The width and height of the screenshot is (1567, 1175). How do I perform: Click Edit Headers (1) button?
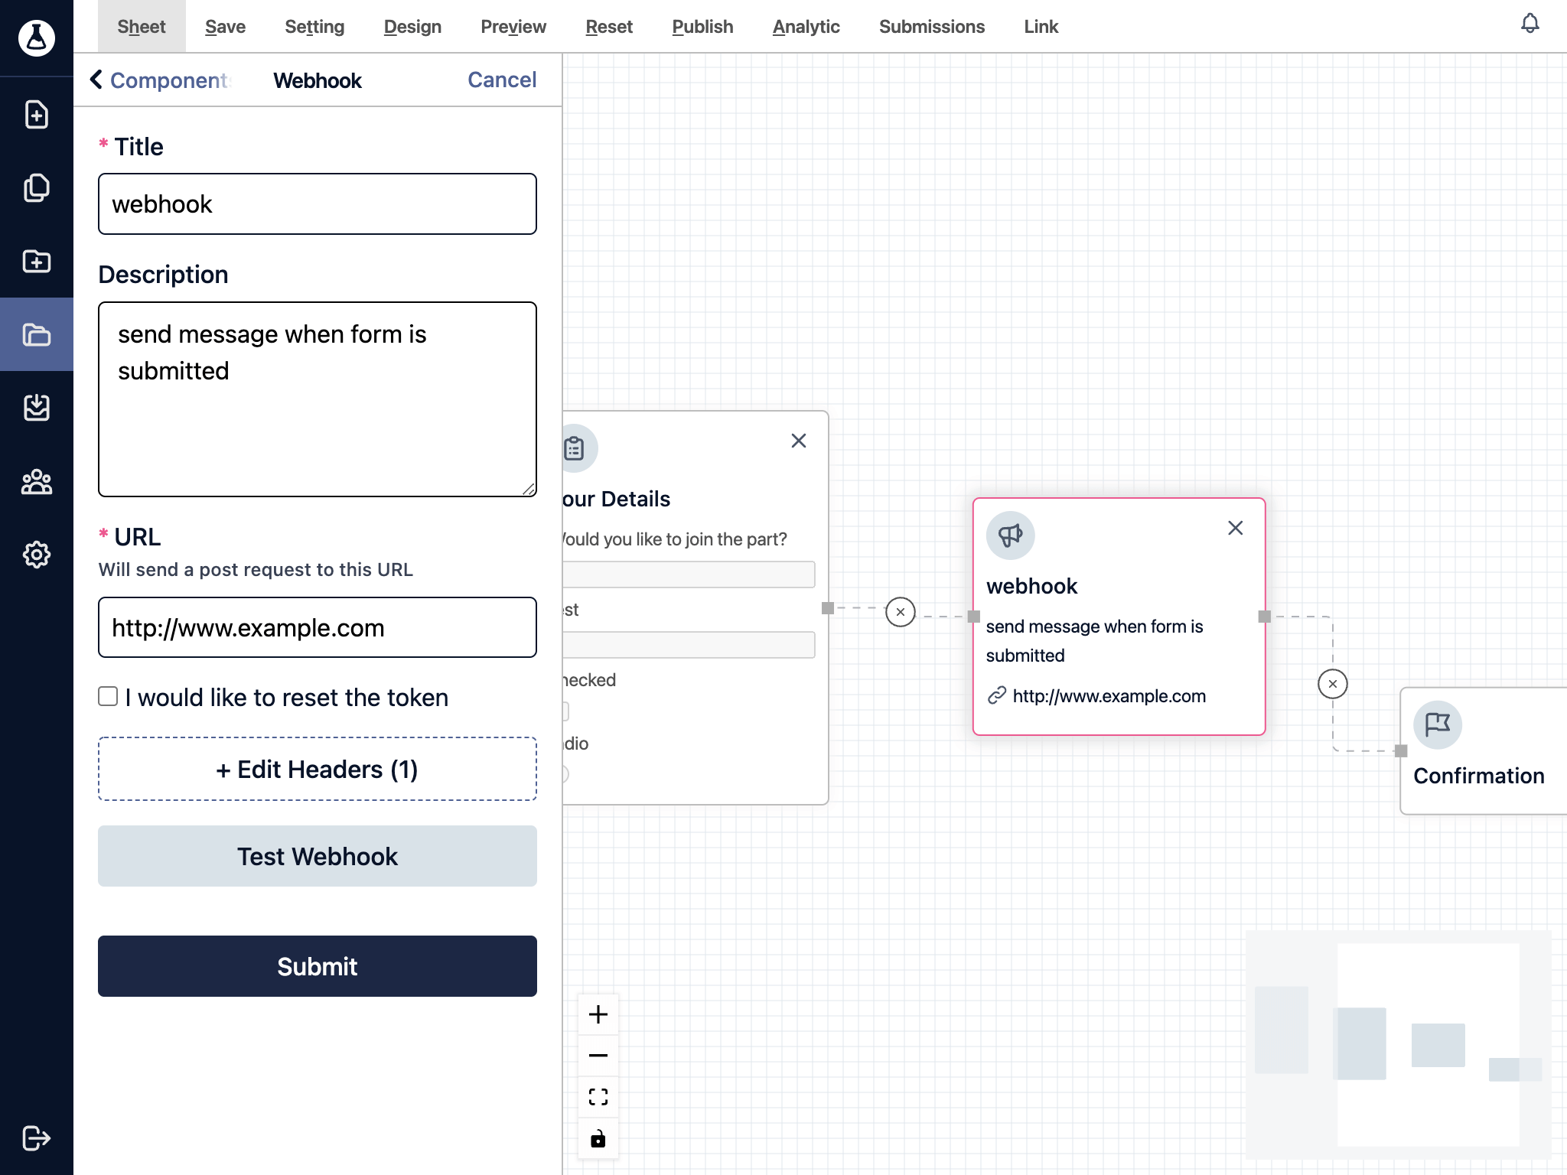[x=318, y=769]
